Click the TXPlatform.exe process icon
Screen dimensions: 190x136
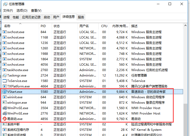click(x=5, y=86)
